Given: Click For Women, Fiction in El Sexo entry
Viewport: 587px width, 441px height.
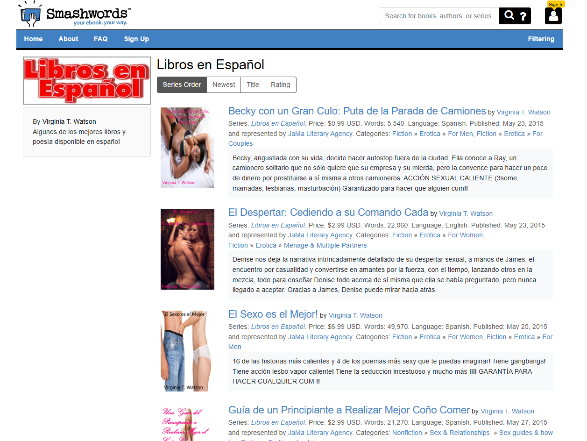Looking at the screenshot, I should pyautogui.click(x=477, y=337).
